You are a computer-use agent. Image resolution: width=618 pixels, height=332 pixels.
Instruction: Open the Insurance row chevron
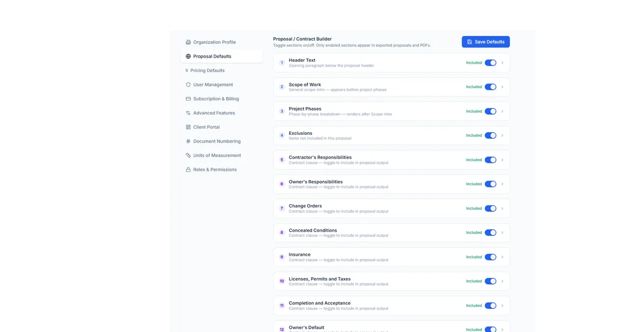coord(502,257)
